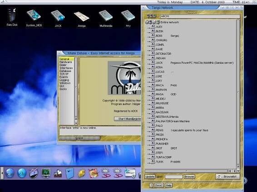
Task: Click the Help button in Tango Network
Action: 168,185
